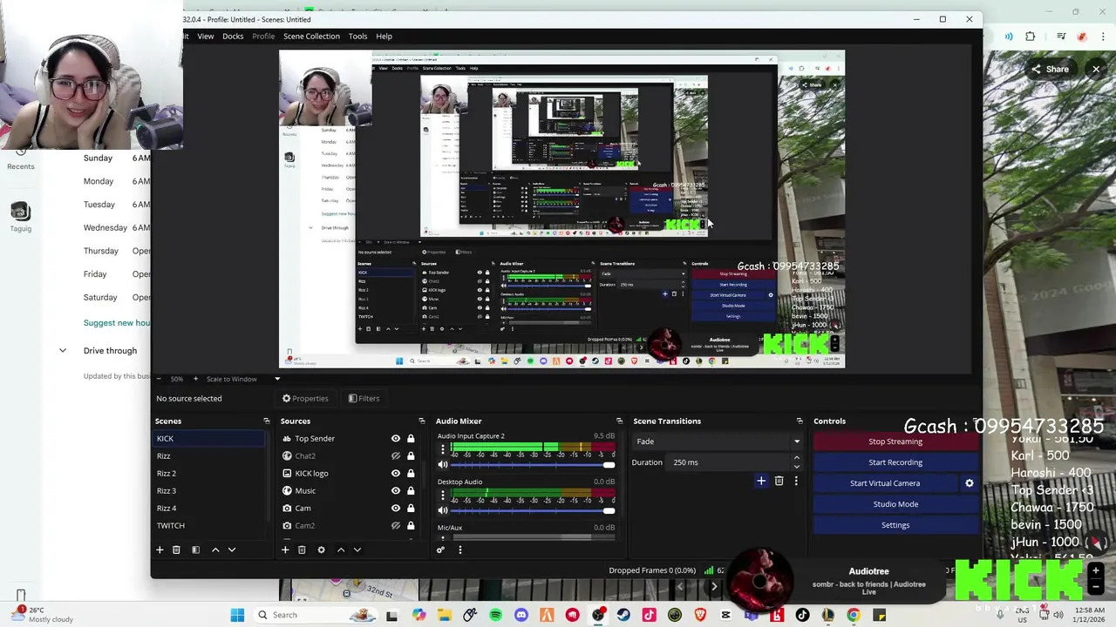The width and height of the screenshot is (1116, 627).
Task: Expand the Drive through hours section
Action: 63,350
